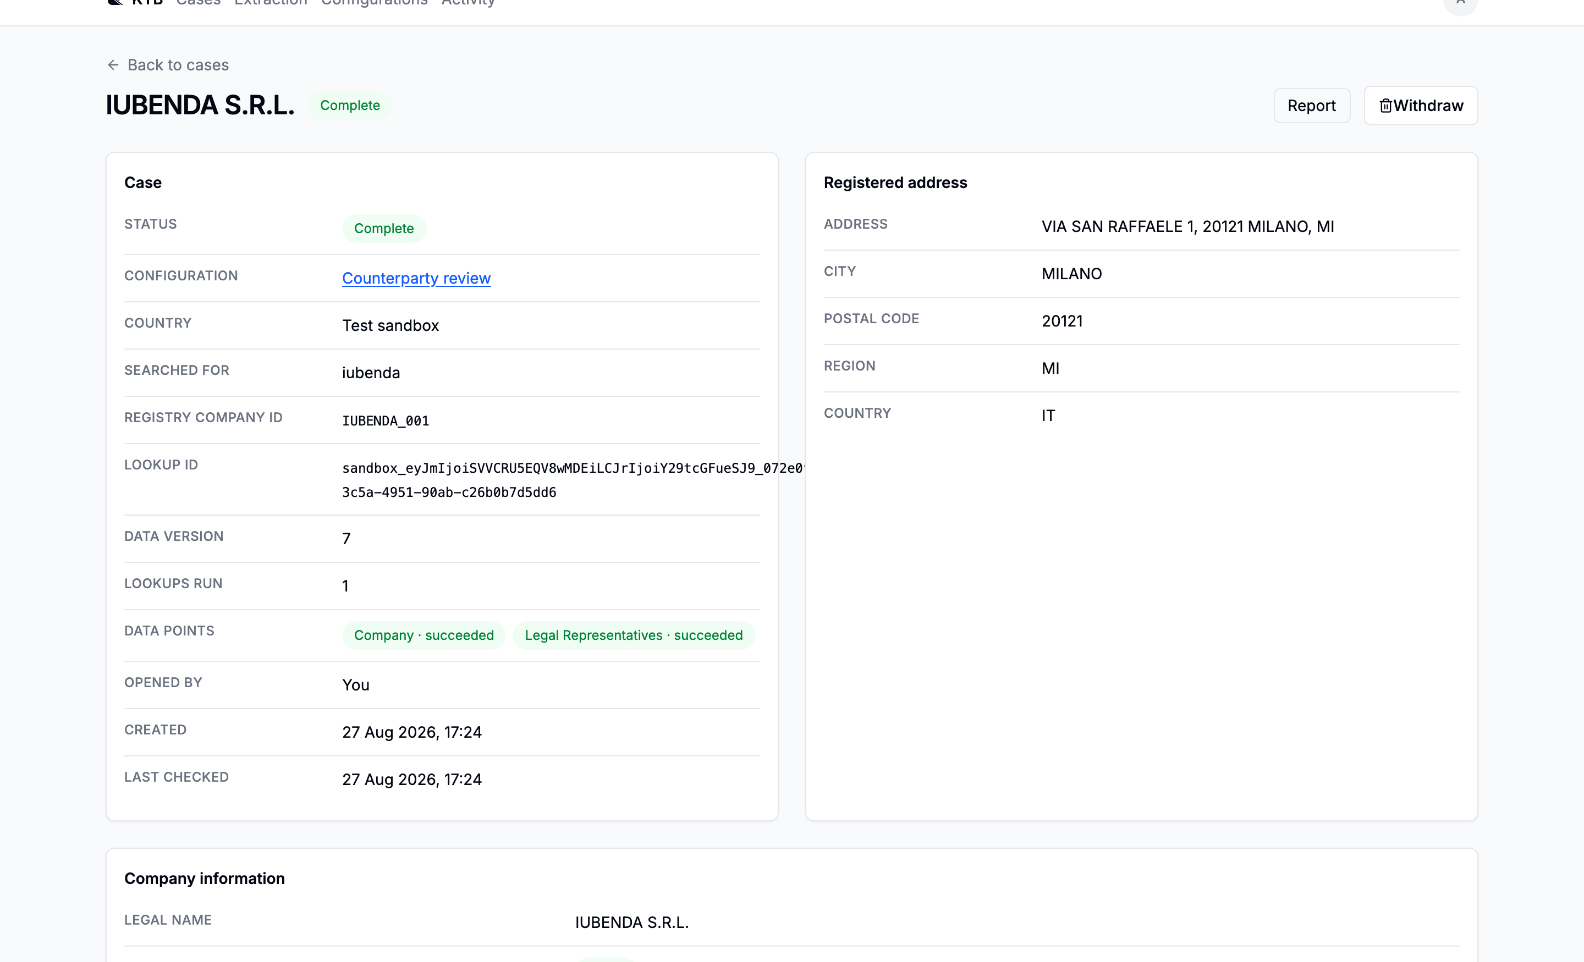Click the DATA POINTS field label
The image size is (1584, 962).
pos(169,631)
